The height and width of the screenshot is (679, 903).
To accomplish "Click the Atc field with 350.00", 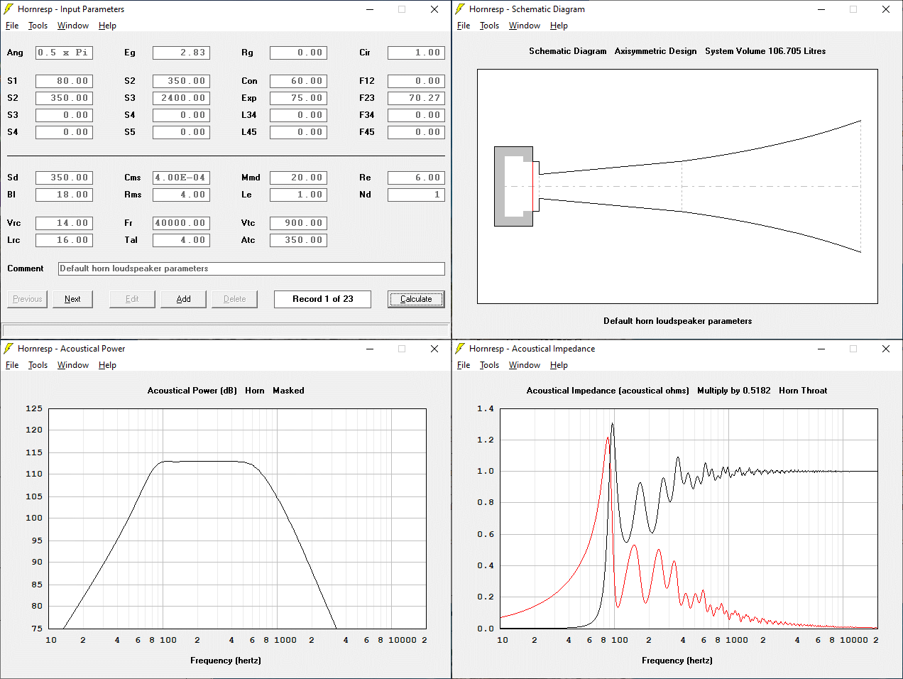I will click(x=298, y=240).
